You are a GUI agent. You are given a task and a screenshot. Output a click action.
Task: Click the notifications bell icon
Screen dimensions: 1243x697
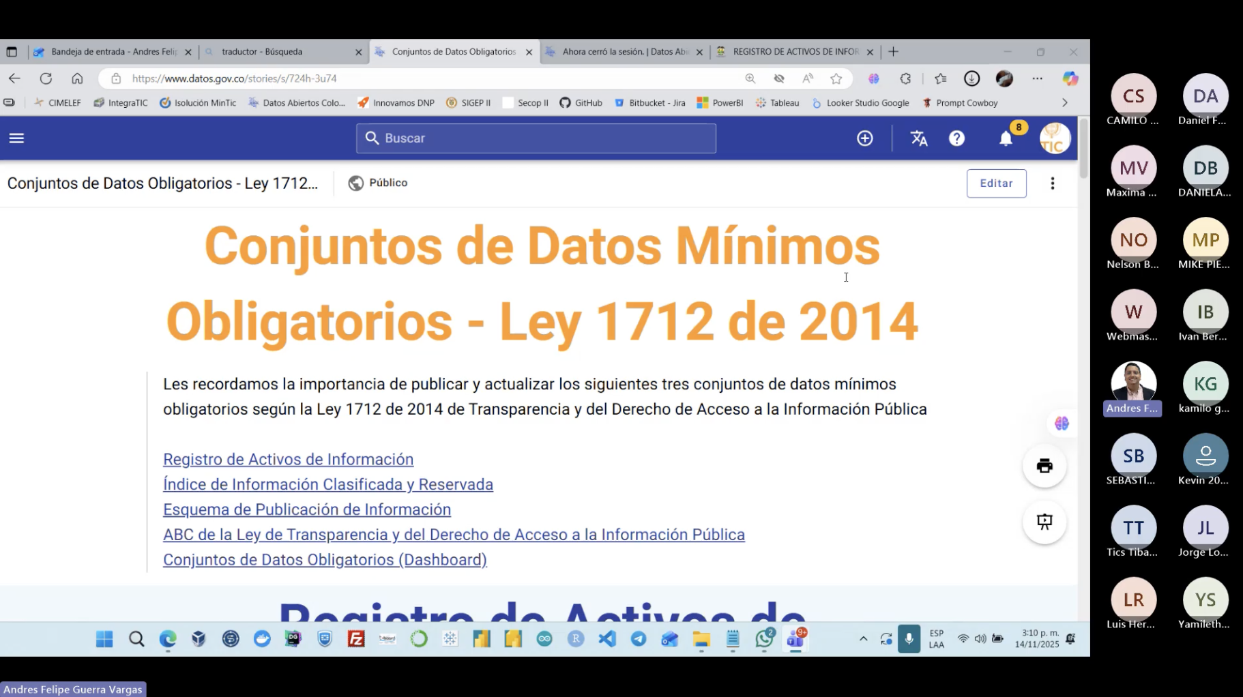(x=1006, y=139)
